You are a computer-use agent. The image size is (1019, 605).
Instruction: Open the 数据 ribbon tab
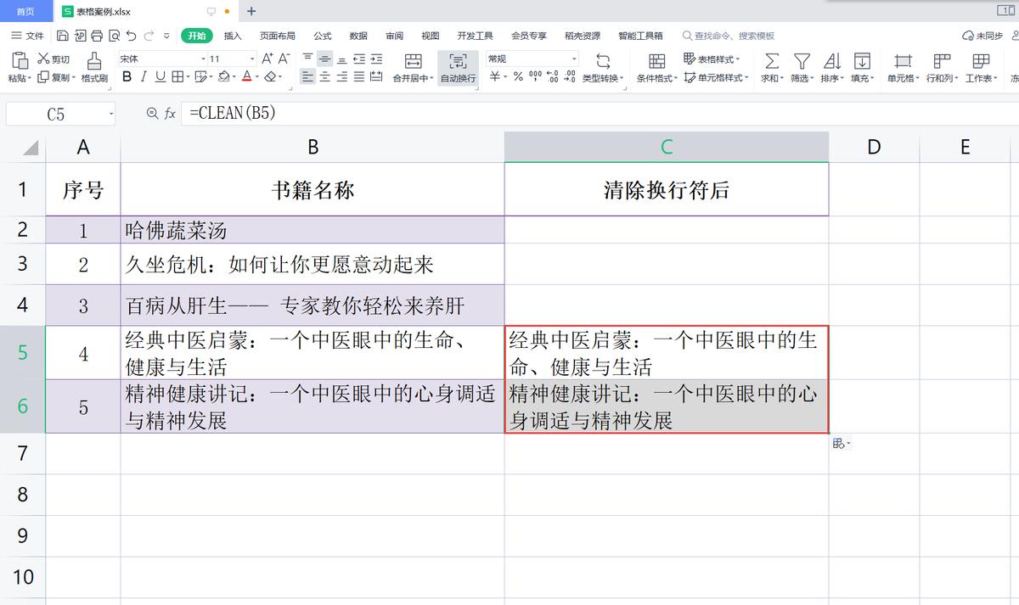point(357,36)
